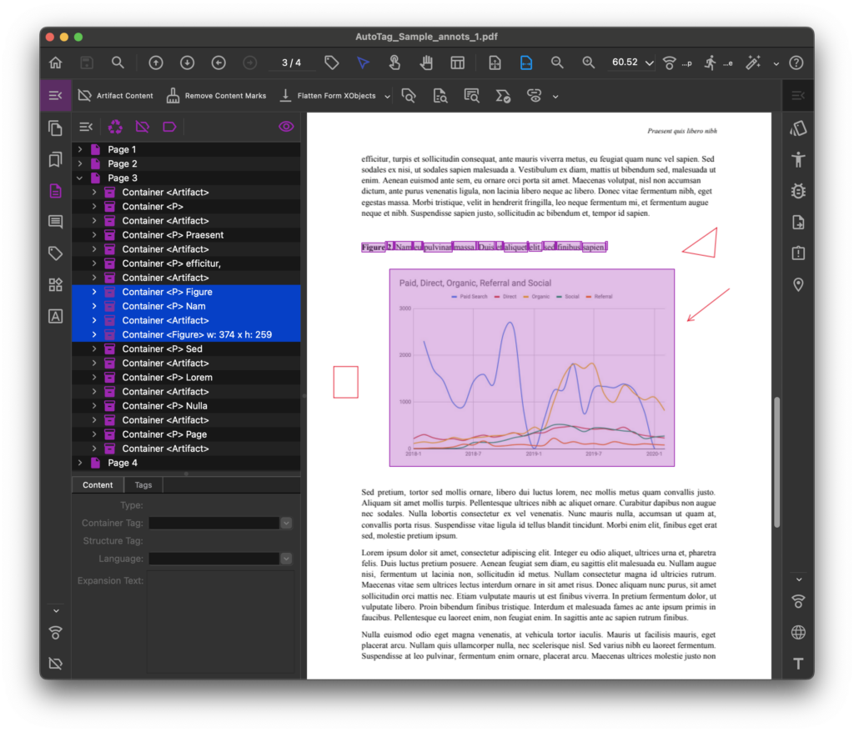Viewport: 854px width, 732px height.
Task: Select Container <P> Lorem row
Action: click(x=186, y=378)
